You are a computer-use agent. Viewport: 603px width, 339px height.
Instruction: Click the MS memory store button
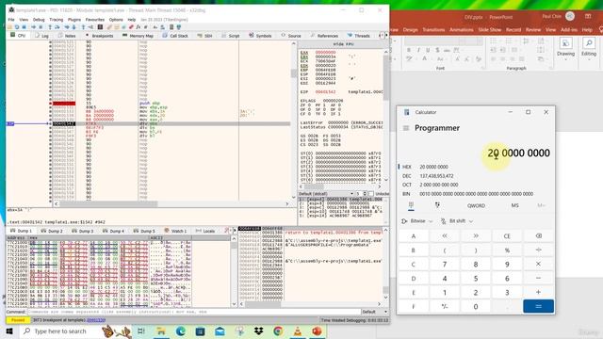(515, 205)
